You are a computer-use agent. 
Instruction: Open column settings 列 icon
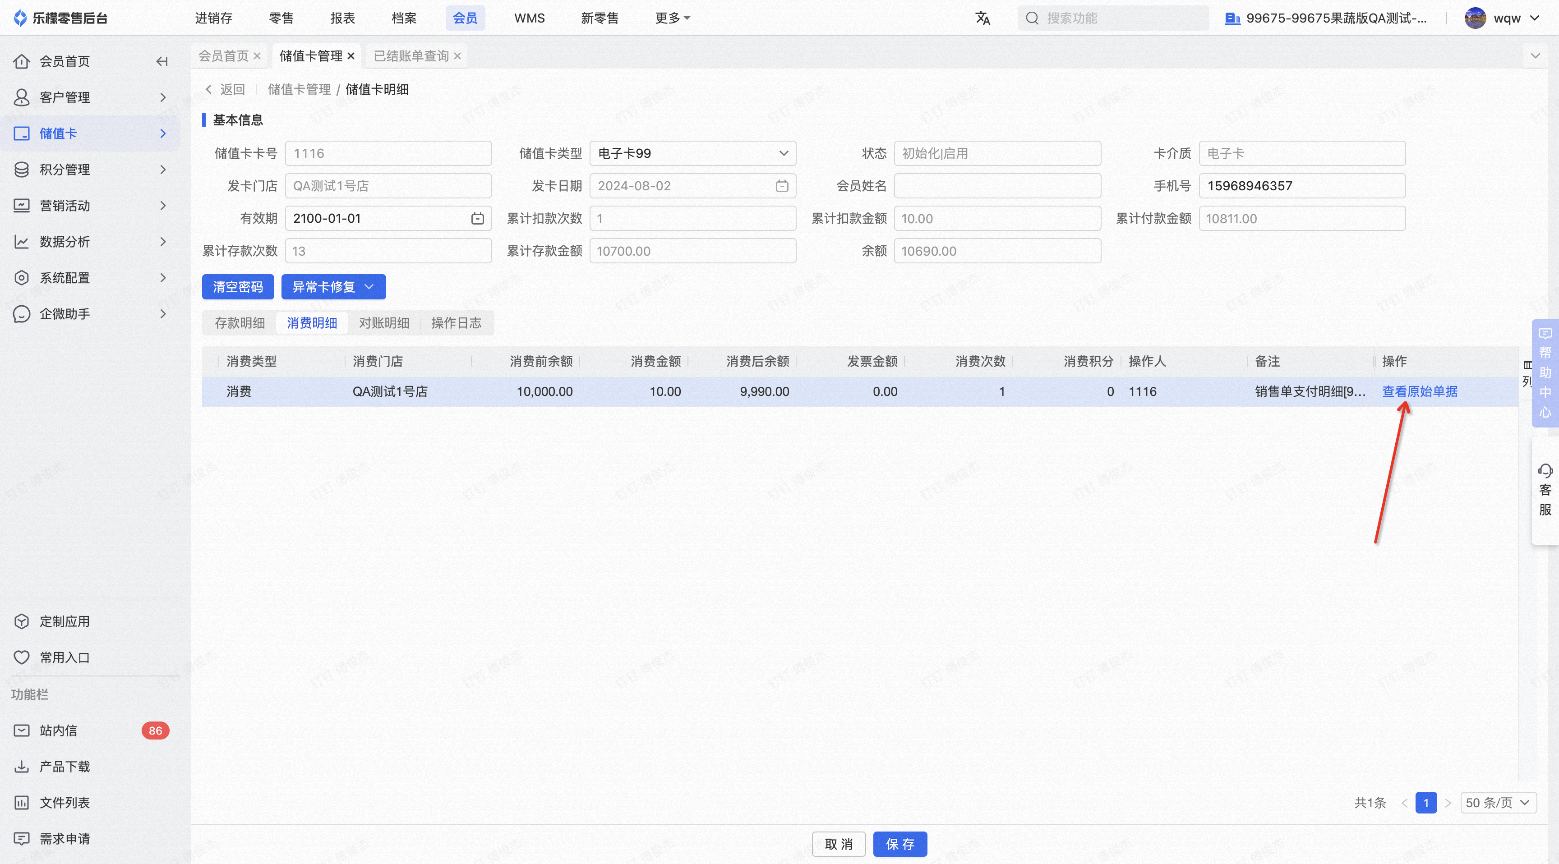[x=1527, y=373]
